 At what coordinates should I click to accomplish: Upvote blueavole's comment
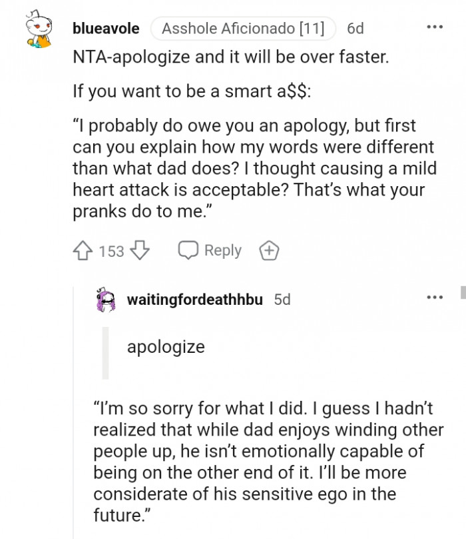(x=84, y=251)
